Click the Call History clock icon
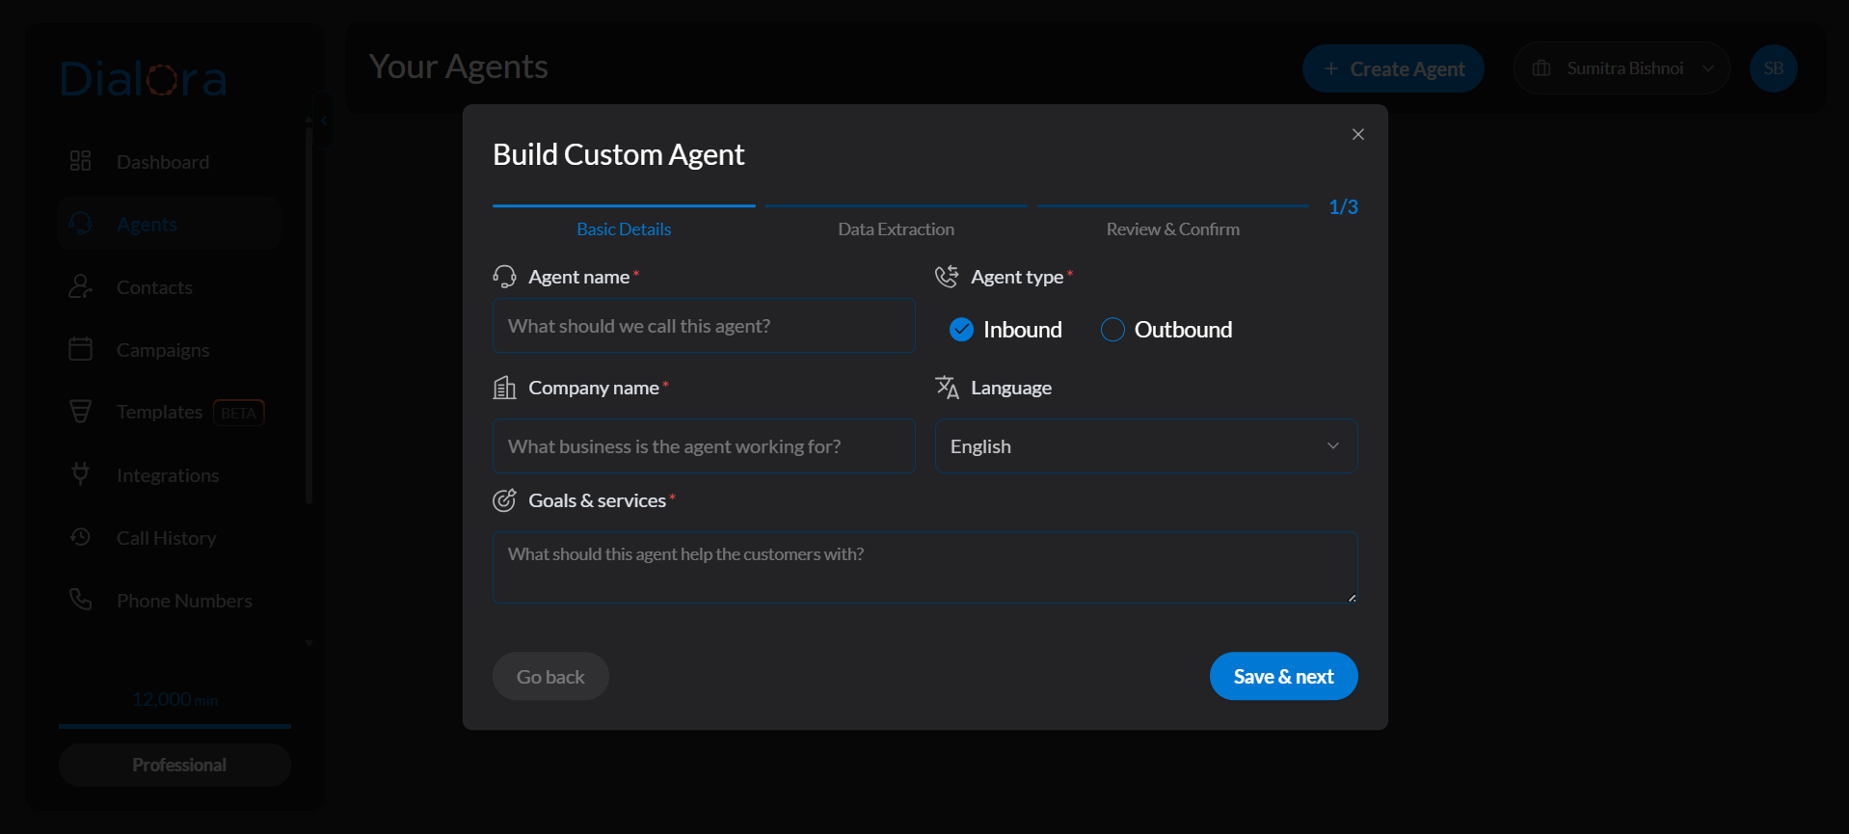 81,537
